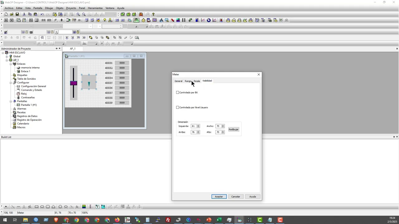Viewport: 399px width, 224px height.
Task: Adjust the Izquierda spinner arrows
Action: point(198,126)
